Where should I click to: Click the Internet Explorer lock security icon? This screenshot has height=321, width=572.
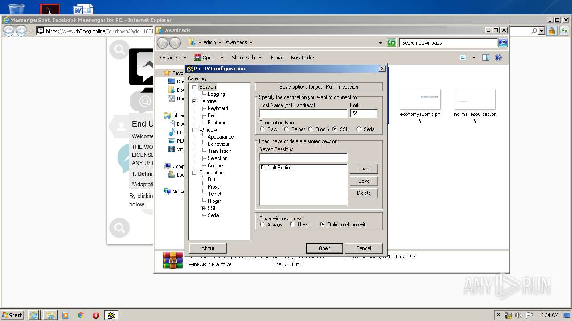coord(551,31)
